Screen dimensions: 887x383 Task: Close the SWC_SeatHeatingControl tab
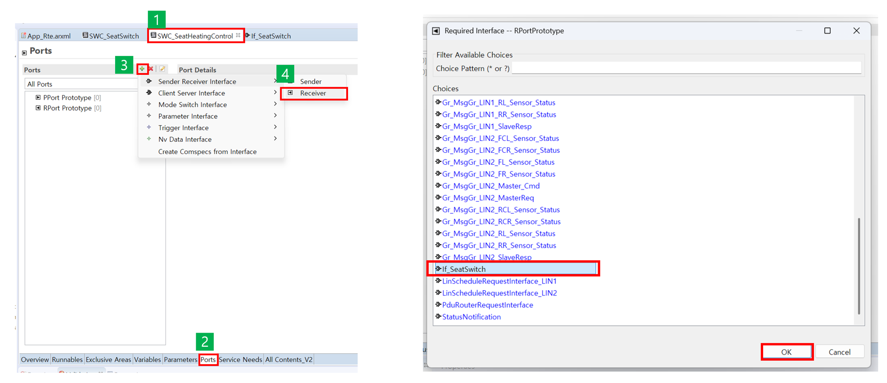point(238,35)
